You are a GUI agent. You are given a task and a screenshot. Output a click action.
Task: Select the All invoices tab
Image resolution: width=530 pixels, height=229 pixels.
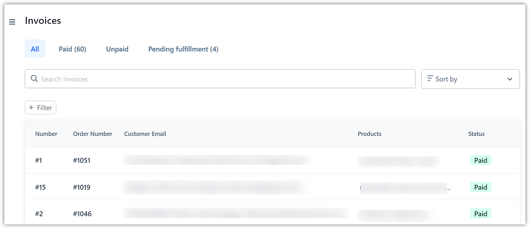tap(35, 49)
